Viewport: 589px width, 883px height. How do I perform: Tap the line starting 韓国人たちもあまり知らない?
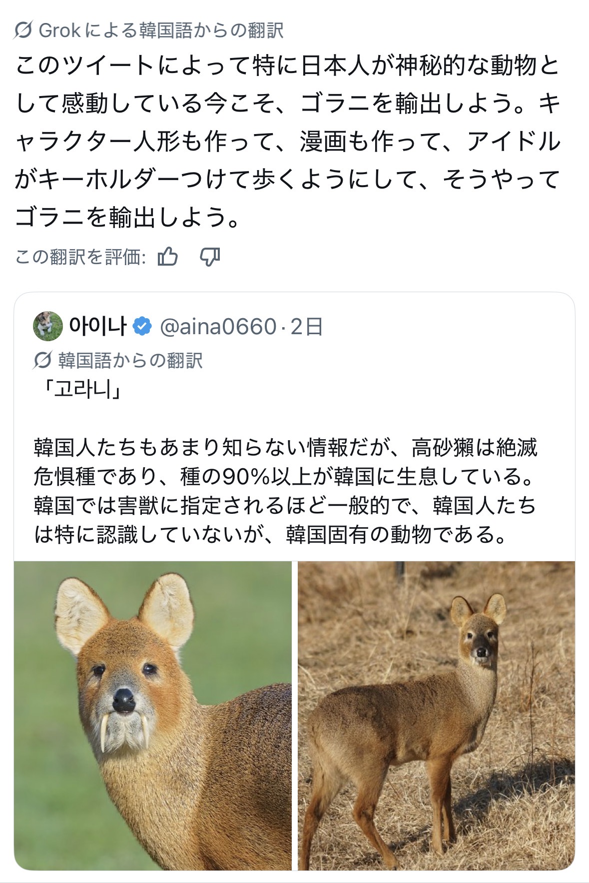[285, 447]
